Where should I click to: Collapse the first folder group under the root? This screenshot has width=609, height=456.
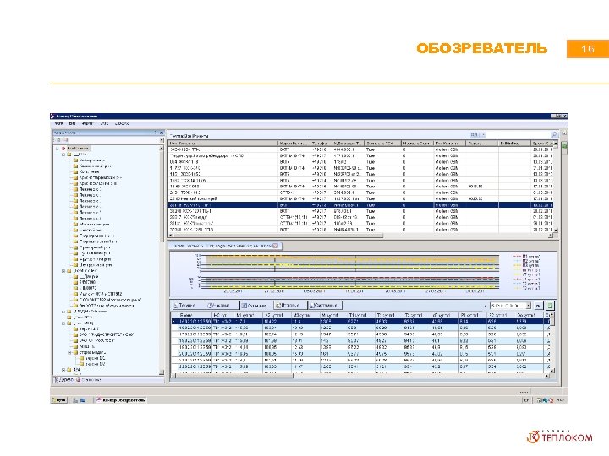63,155
